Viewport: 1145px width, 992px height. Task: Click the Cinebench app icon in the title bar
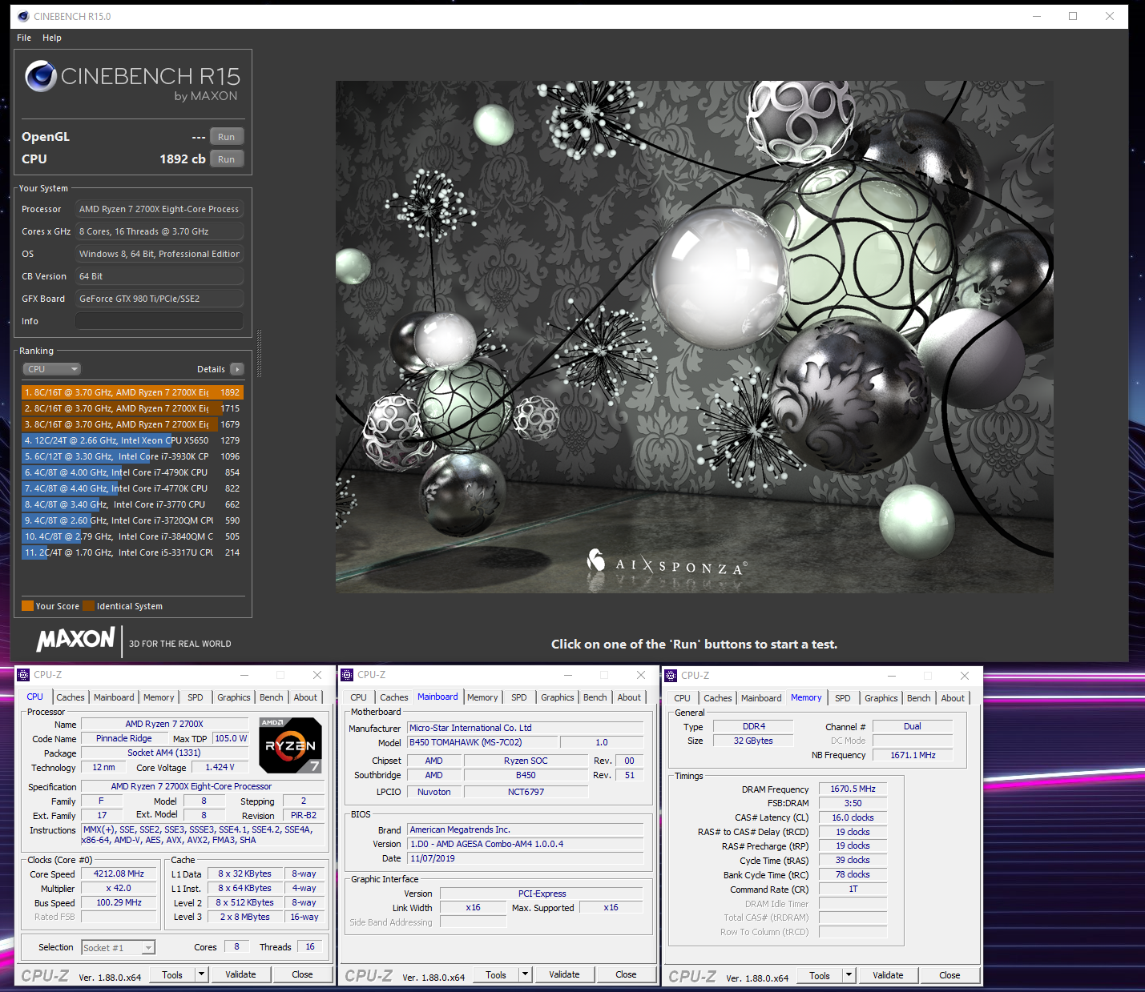tap(23, 16)
